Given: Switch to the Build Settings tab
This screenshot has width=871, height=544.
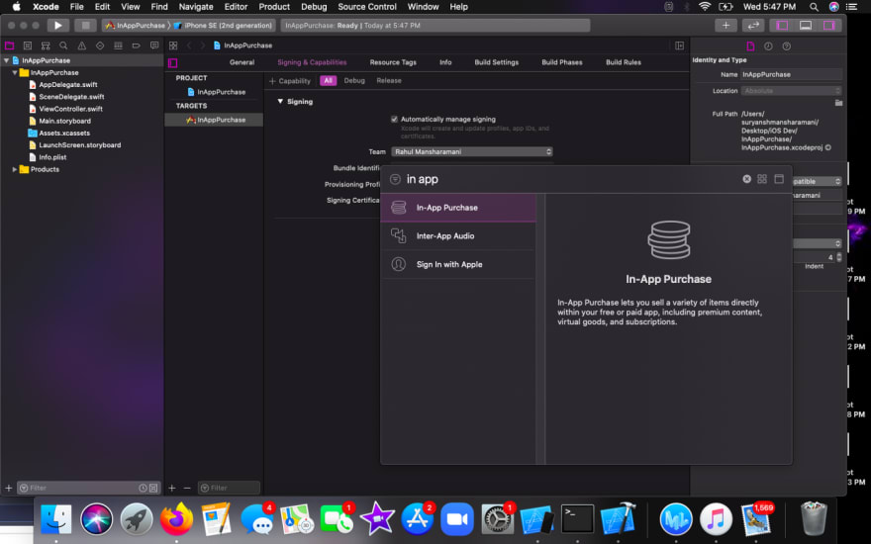Looking at the screenshot, I should 497,62.
